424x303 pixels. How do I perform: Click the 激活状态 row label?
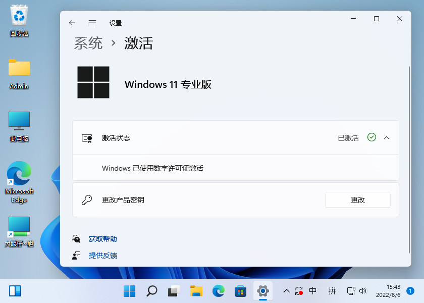coord(116,138)
